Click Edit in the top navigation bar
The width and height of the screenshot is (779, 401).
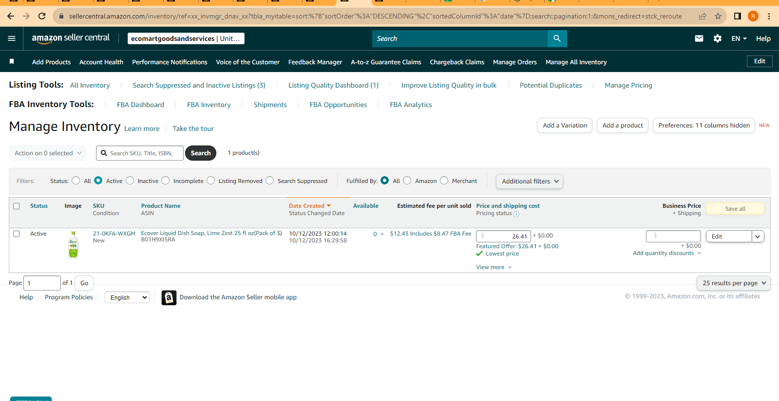pyautogui.click(x=760, y=61)
